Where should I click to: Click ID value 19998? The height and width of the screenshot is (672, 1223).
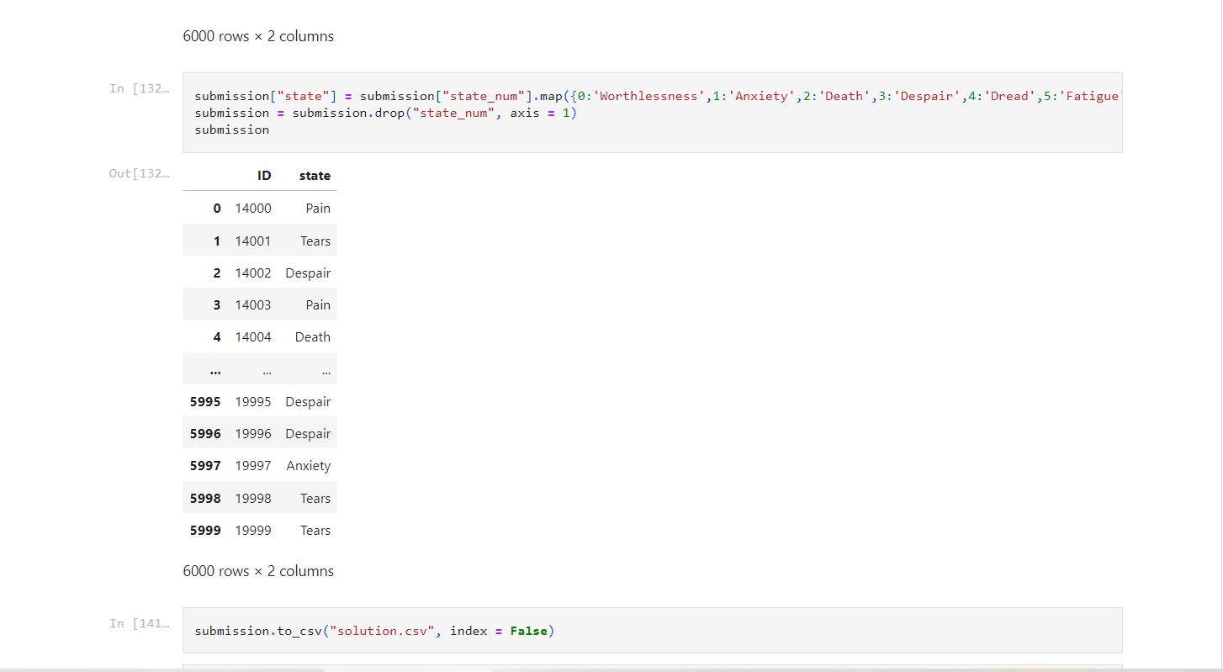[x=253, y=498]
